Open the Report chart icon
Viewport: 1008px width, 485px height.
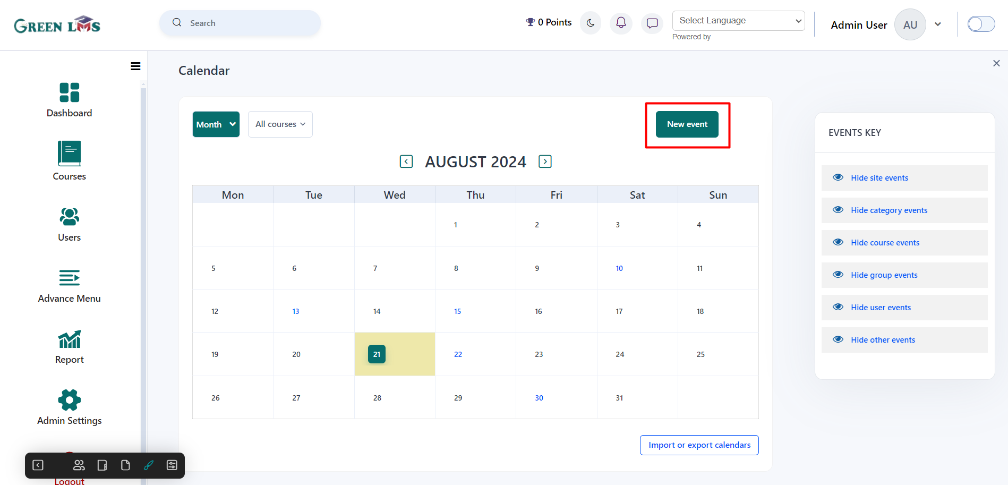click(x=69, y=339)
